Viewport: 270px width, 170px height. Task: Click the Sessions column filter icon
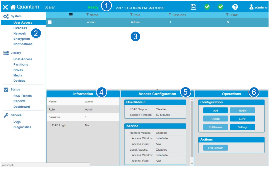click(x=170, y=15)
